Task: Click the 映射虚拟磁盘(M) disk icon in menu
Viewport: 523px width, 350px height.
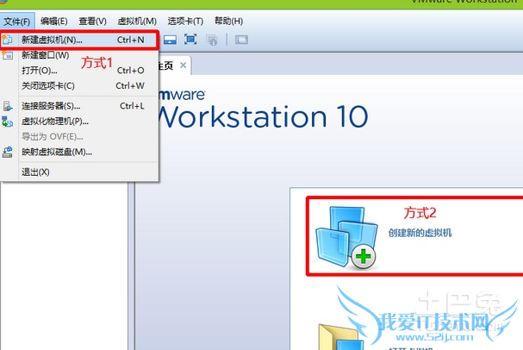Action: coord(8,152)
